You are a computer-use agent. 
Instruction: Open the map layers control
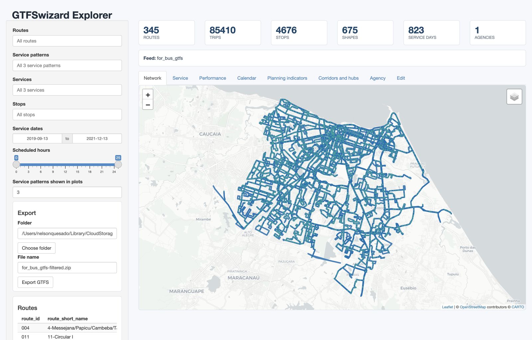click(x=514, y=97)
